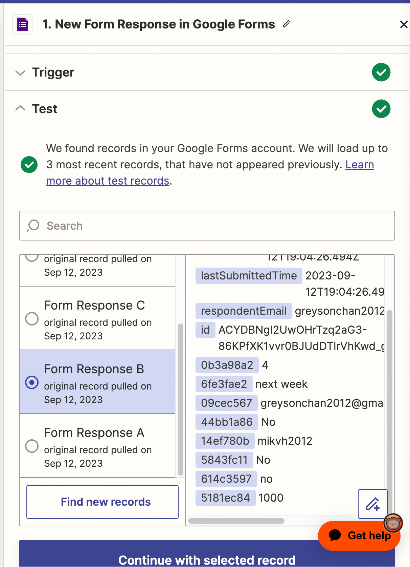Click the records found success checkmark
Image resolution: width=410 pixels, height=567 pixels.
tap(29, 165)
